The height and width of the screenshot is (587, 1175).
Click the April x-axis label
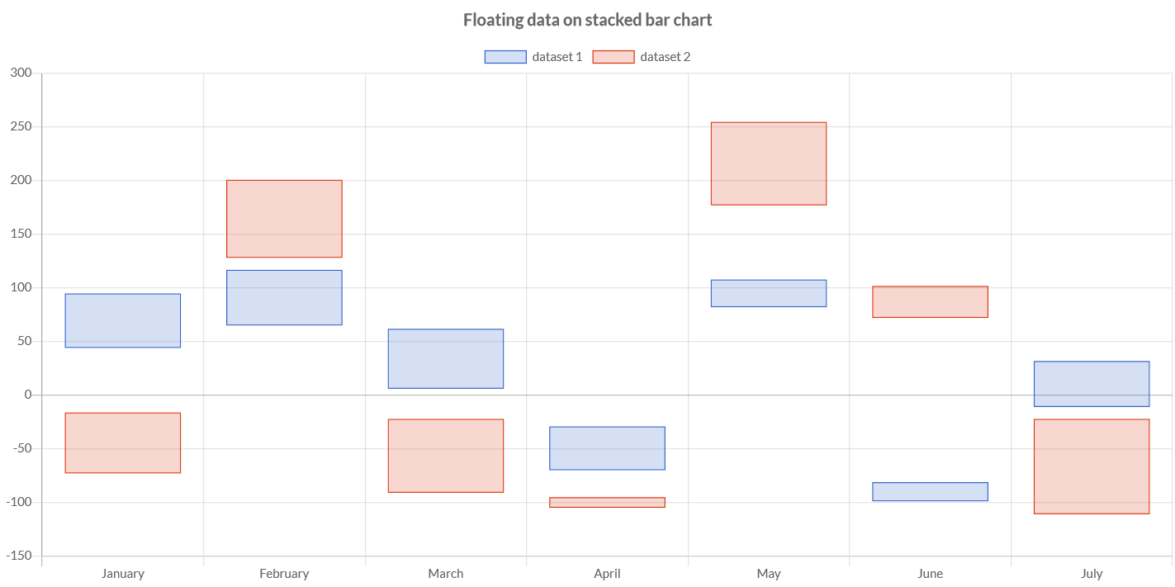(x=607, y=574)
